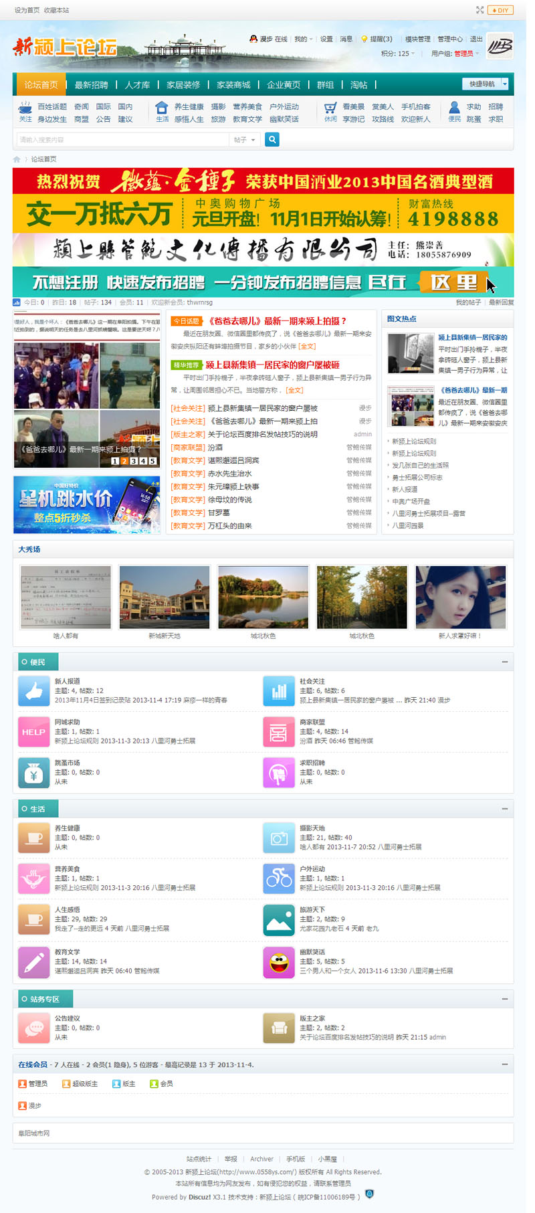Collapse the 便民 section
This screenshot has height=1213, width=535.
pyautogui.click(x=505, y=662)
